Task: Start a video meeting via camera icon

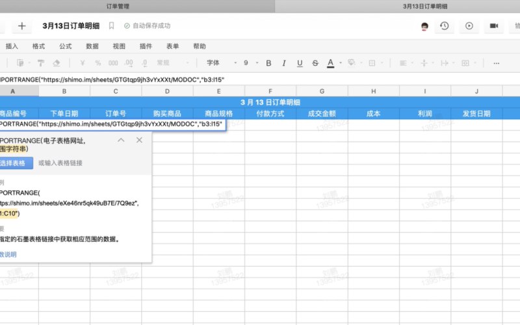Action: tap(494, 26)
